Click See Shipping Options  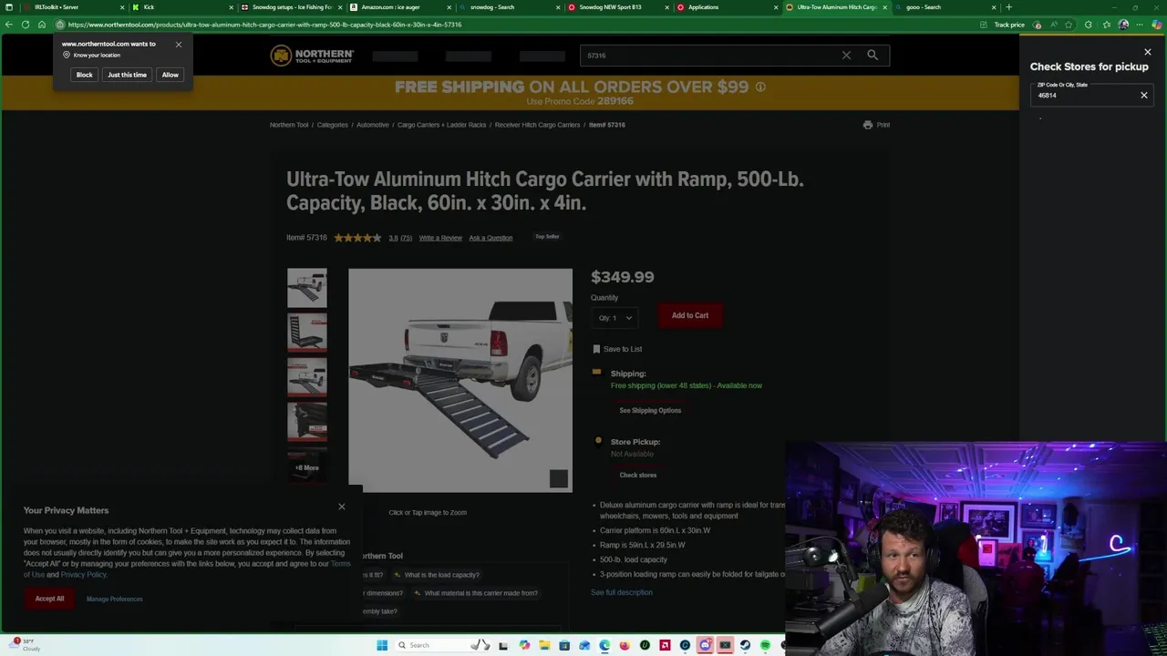[650, 411]
